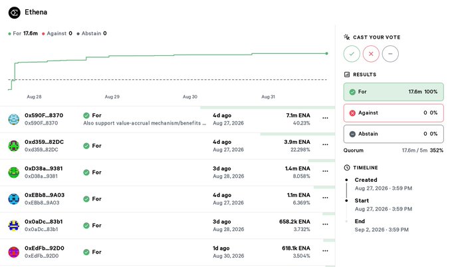The width and height of the screenshot is (452, 267).
Task: Select the '7.1m ENA' vote weight
Action: (298, 115)
